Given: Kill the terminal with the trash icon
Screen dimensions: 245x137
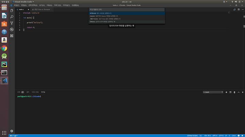Looking at the screenshot, I should (x=234, y=92).
